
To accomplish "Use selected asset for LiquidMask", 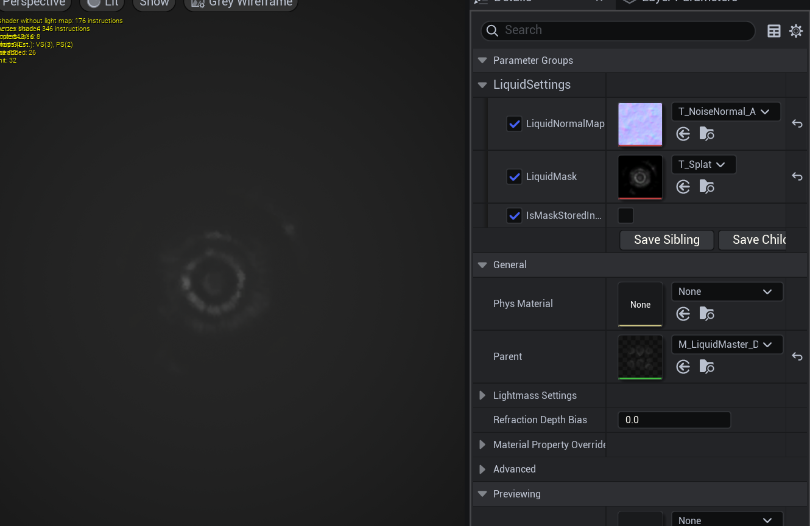I will point(683,187).
